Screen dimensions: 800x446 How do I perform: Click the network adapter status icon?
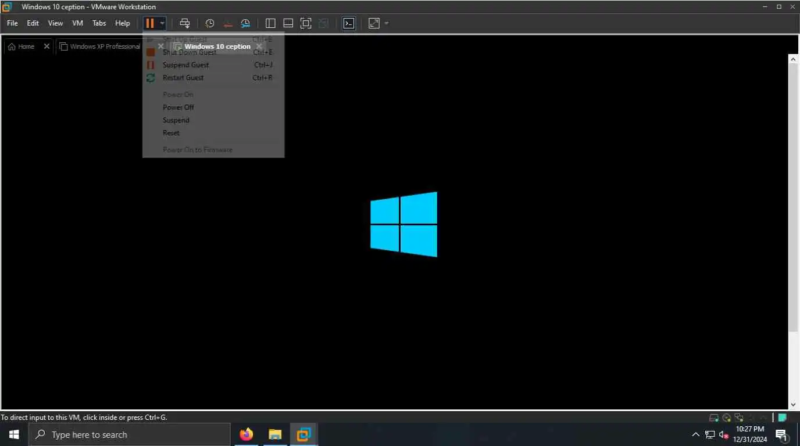739,418
